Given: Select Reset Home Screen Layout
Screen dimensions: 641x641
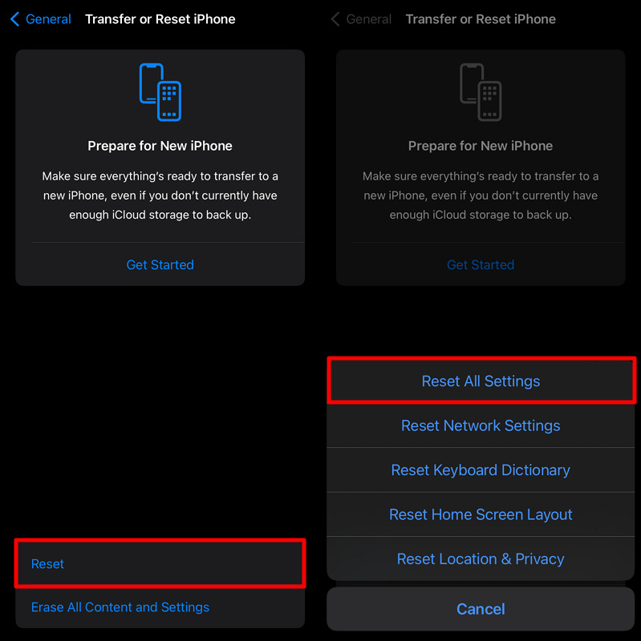Looking at the screenshot, I should pos(481,514).
